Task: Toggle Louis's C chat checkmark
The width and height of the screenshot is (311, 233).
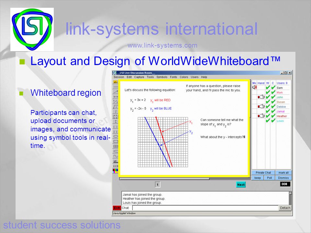Action: coord(273,120)
